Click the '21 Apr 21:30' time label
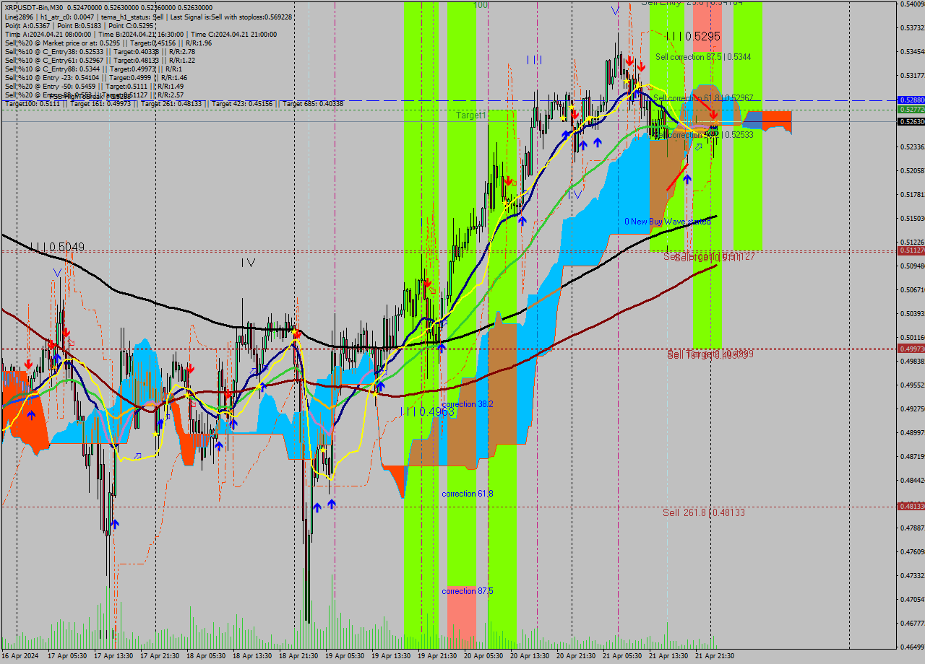925x664 pixels. [714, 656]
